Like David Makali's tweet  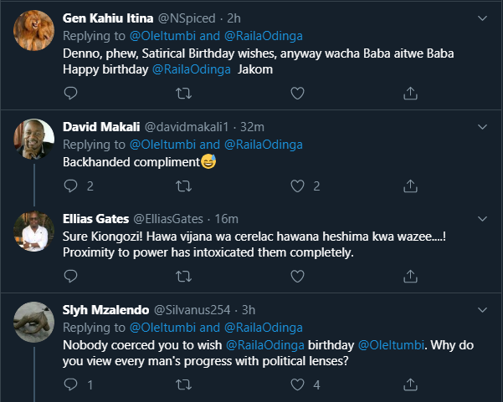[x=298, y=186]
